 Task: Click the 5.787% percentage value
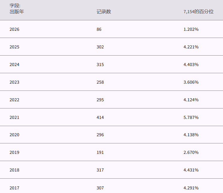pos(191,117)
